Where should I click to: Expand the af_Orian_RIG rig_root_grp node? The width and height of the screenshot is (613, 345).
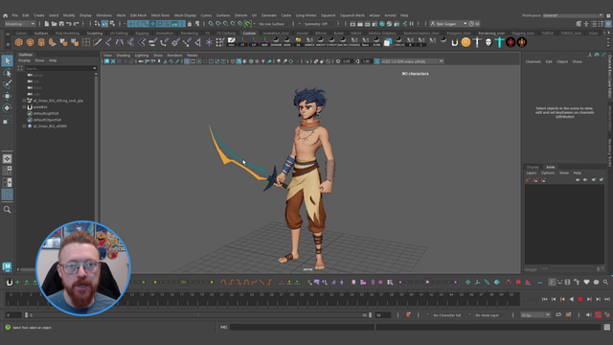pos(24,101)
